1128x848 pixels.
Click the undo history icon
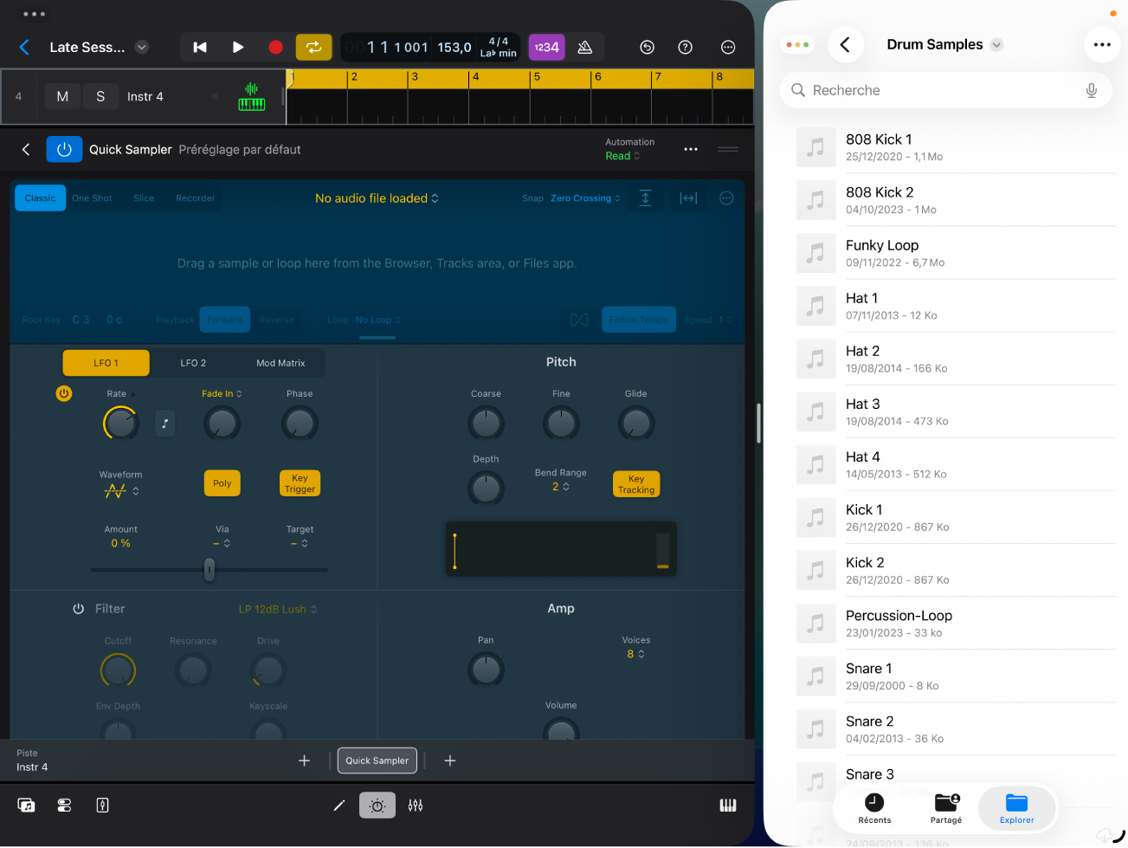pos(647,48)
